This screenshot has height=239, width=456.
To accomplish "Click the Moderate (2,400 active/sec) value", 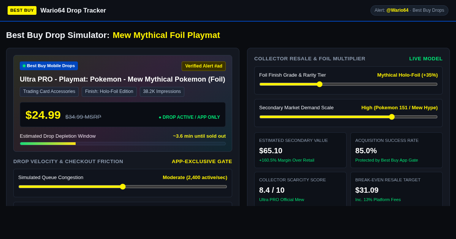I will click(x=195, y=177).
